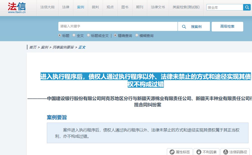Viewport: 252px width, 155px height.
Task: Click the 不利因素 hand icon button
Action: (206, 152)
